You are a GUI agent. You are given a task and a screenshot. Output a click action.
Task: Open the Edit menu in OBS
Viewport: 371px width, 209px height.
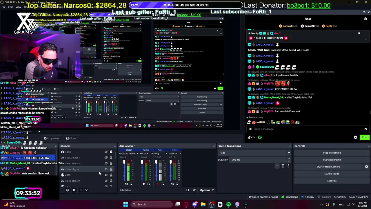point(10,7)
